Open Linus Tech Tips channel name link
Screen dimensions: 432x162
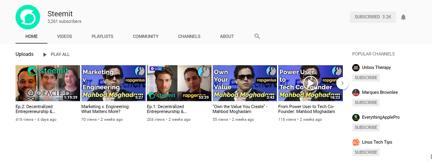point(377,142)
